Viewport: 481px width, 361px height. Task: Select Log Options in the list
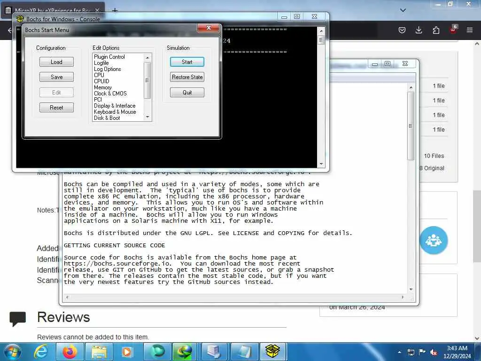click(x=108, y=69)
